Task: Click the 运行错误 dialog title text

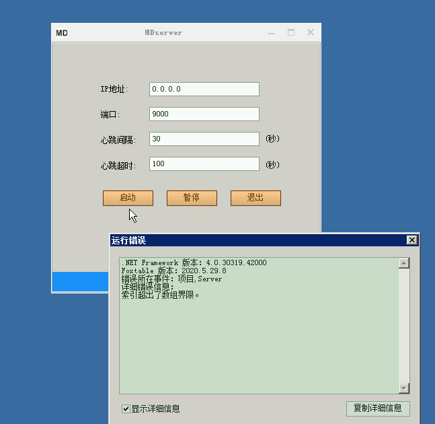Action: point(128,240)
